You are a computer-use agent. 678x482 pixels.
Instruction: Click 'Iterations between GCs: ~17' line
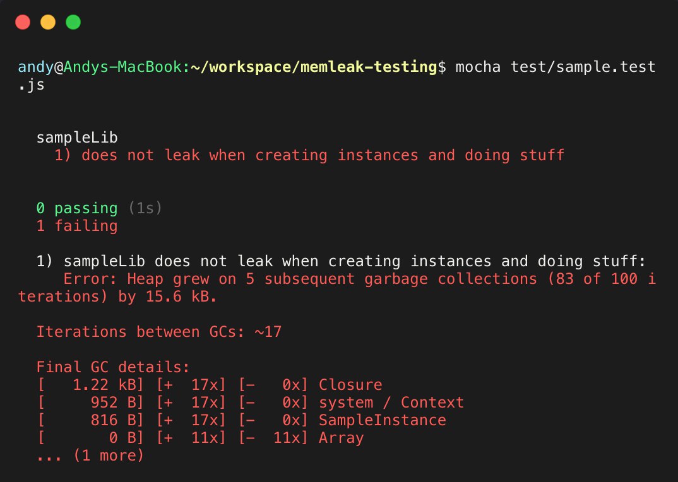[x=159, y=332]
